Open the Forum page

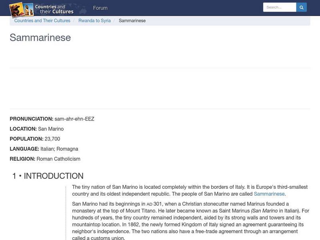100,8
